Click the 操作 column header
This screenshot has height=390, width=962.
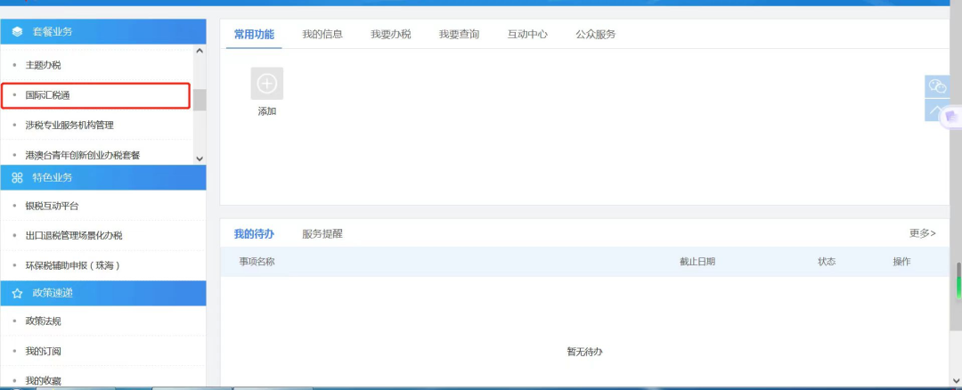coord(901,262)
